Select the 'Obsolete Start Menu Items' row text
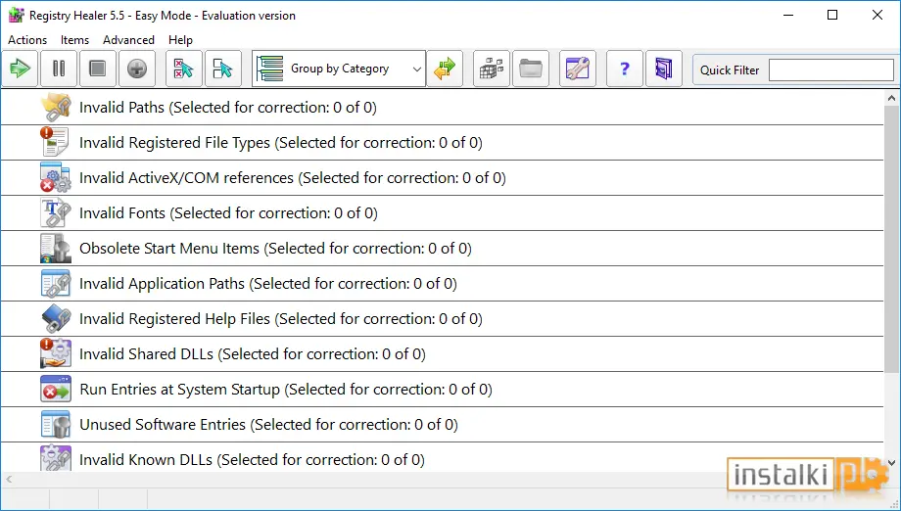The height and width of the screenshot is (511, 901). pyautogui.click(x=276, y=249)
